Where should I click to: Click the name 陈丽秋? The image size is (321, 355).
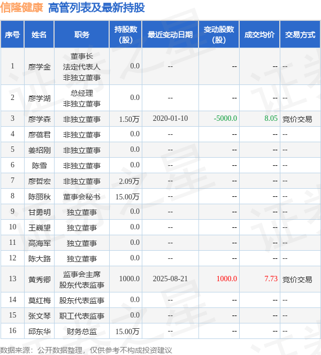(39, 197)
